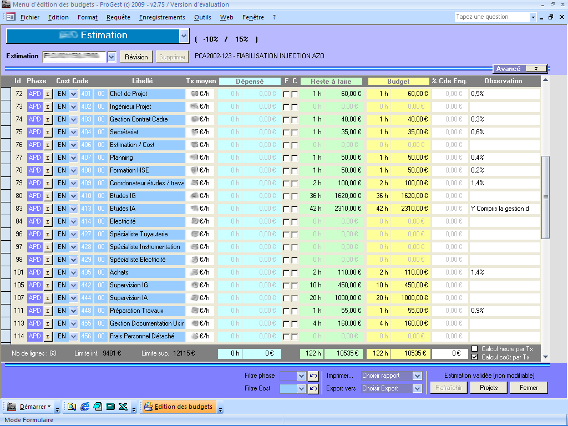Launch Excel from the bottom toolbar
The width and height of the screenshot is (568, 426).
click(123, 407)
